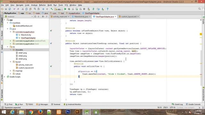Switch to MainActivity.java editor tab
Viewport: 205px width, 115px height.
81,17
